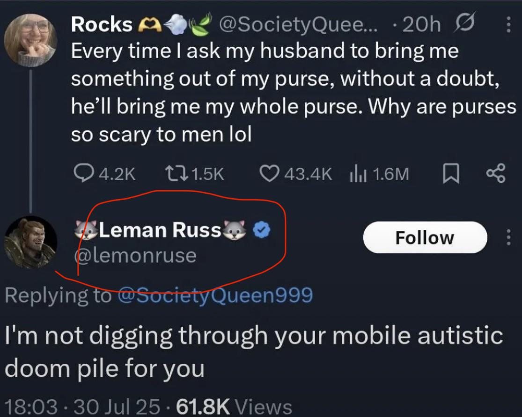This screenshot has height=417, width=522.
Task: Click the Rocks display name
Action: [x=102, y=25]
